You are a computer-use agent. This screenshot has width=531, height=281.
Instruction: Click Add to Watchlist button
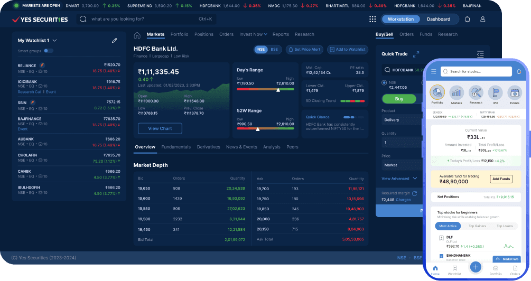point(348,50)
